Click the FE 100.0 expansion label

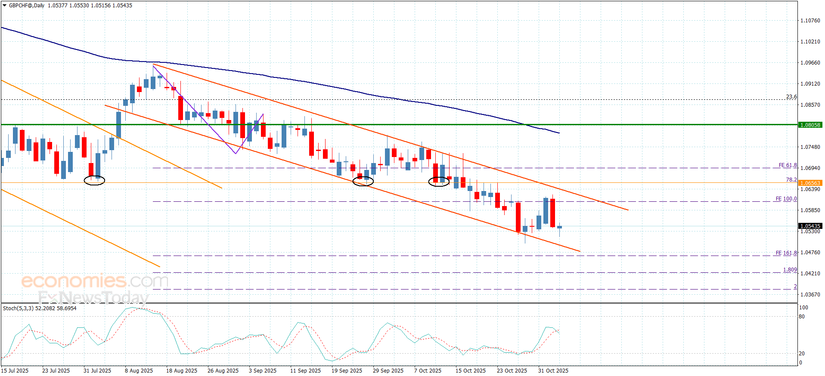click(786, 199)
